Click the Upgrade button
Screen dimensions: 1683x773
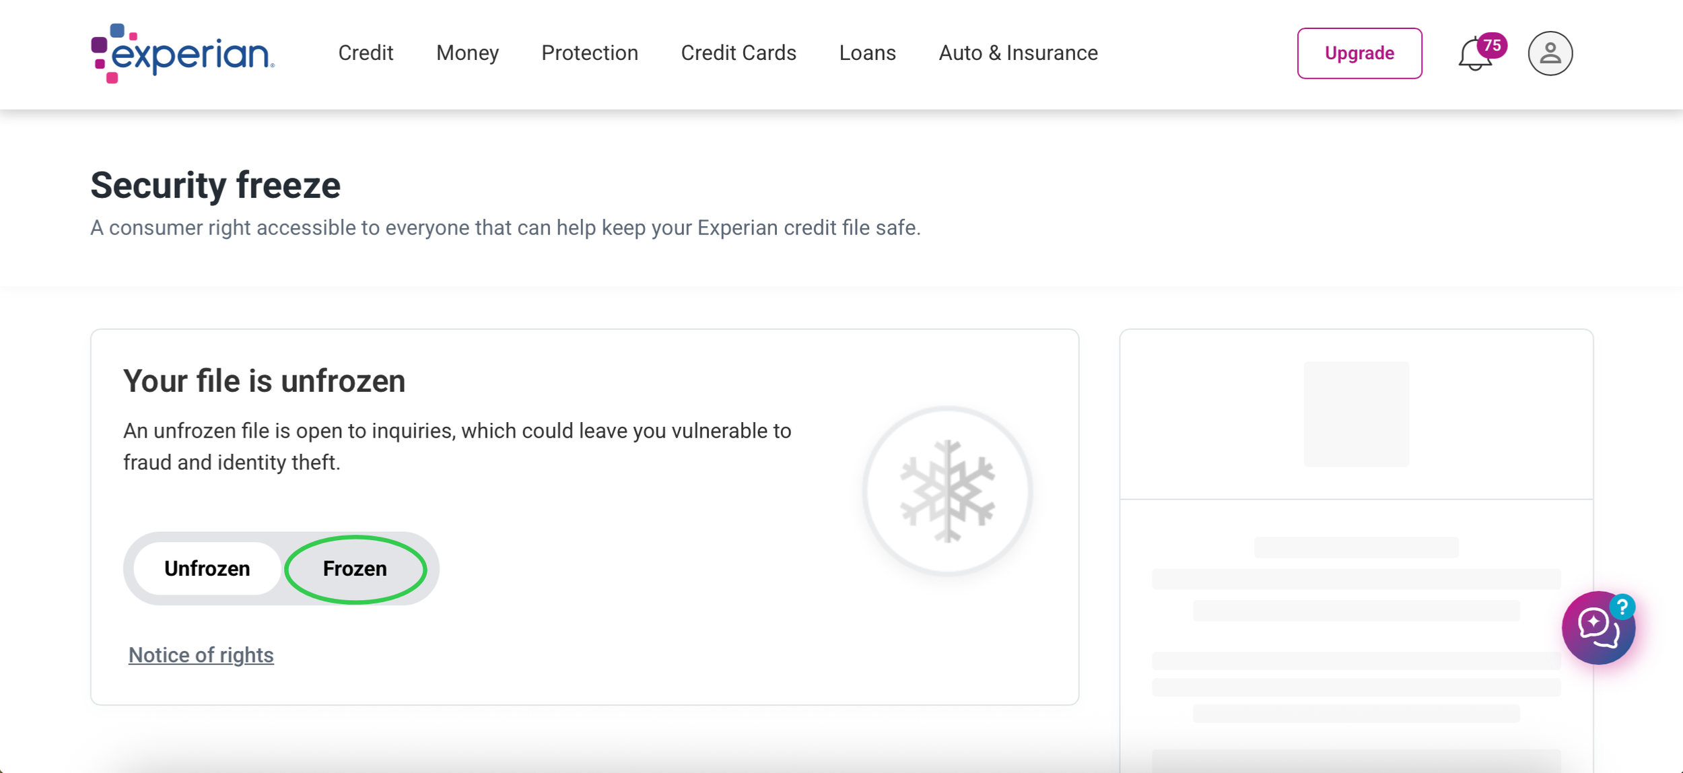(1359, 53)
